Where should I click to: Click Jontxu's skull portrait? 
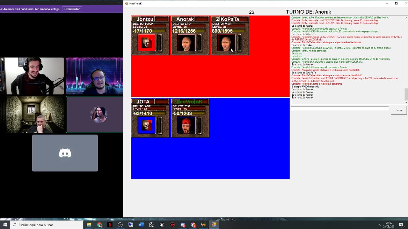point(146,43)
